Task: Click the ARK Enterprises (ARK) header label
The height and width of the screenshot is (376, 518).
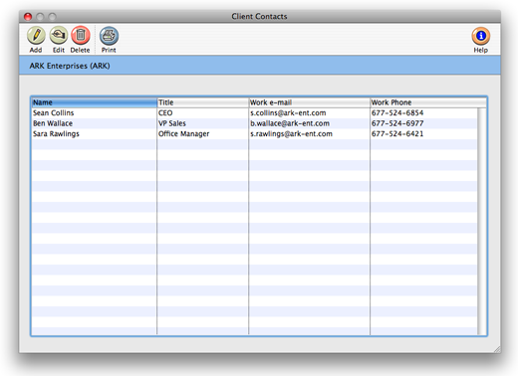Action: click(x=70, y=66)
